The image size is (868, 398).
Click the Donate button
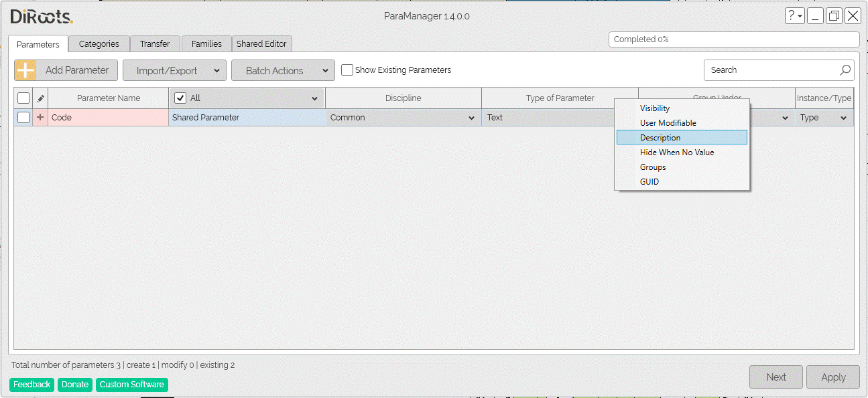tap(74, 384)
